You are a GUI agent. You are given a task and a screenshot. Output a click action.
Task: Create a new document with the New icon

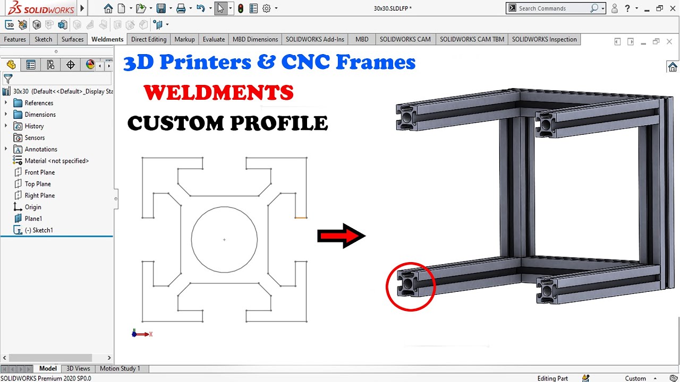coord(122,8)
